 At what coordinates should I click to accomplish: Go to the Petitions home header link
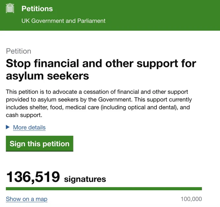point(37,9)
